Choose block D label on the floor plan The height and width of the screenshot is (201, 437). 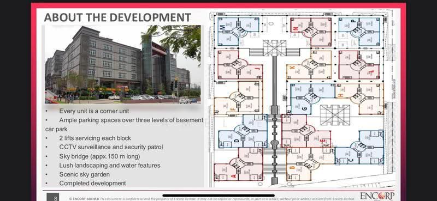click(x=237, y=141)
